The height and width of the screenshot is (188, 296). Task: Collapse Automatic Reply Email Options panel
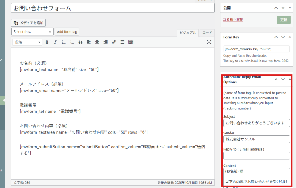[290, 80]
